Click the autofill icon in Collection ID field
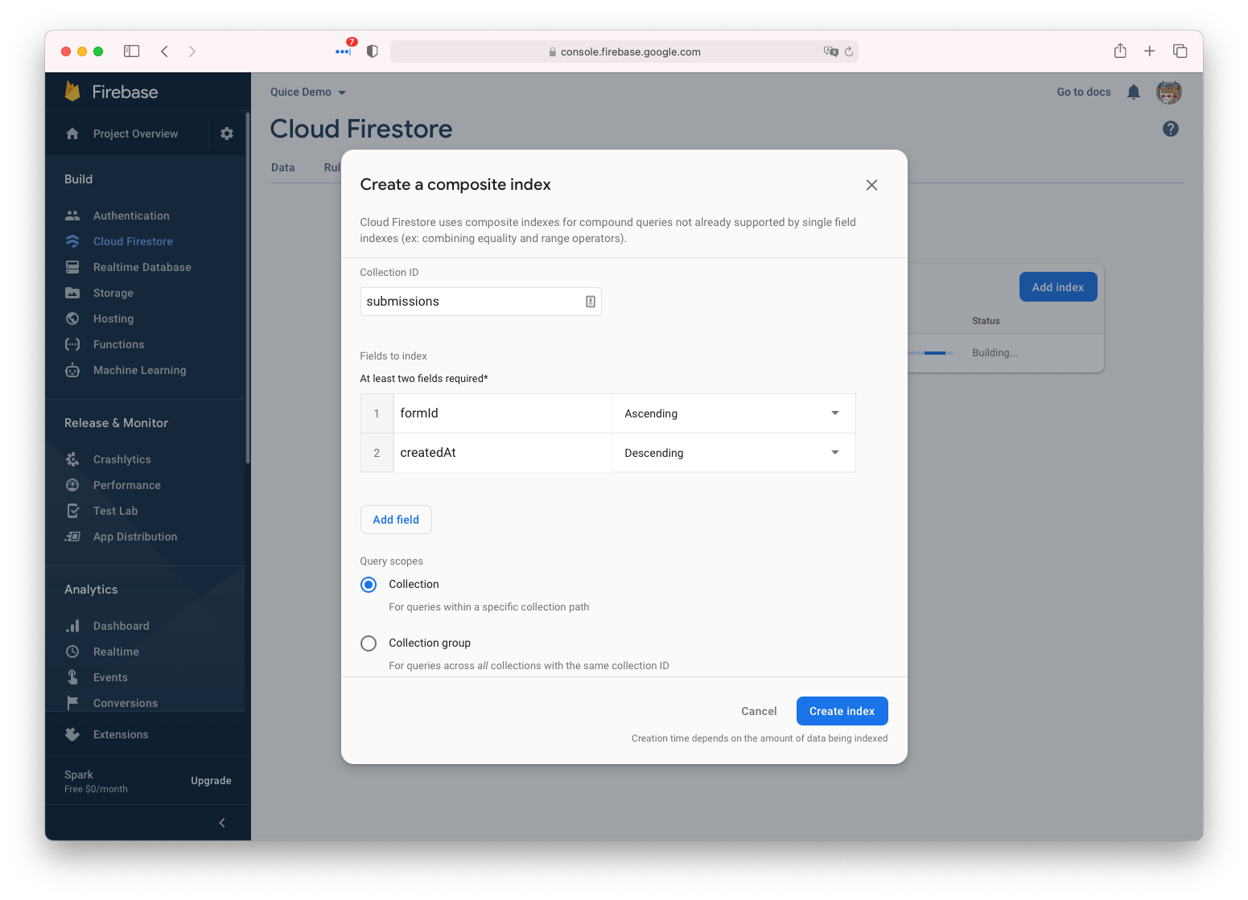 [x=591, y=302]
